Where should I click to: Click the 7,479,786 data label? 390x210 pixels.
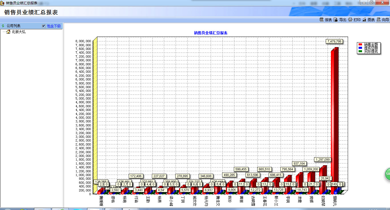coord(334,41)
